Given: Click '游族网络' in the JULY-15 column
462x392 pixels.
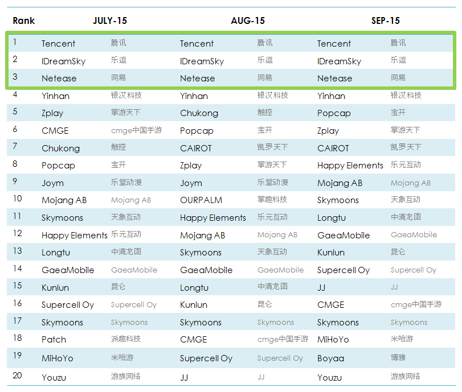Looking at the screenshot, I should [126, 377].
